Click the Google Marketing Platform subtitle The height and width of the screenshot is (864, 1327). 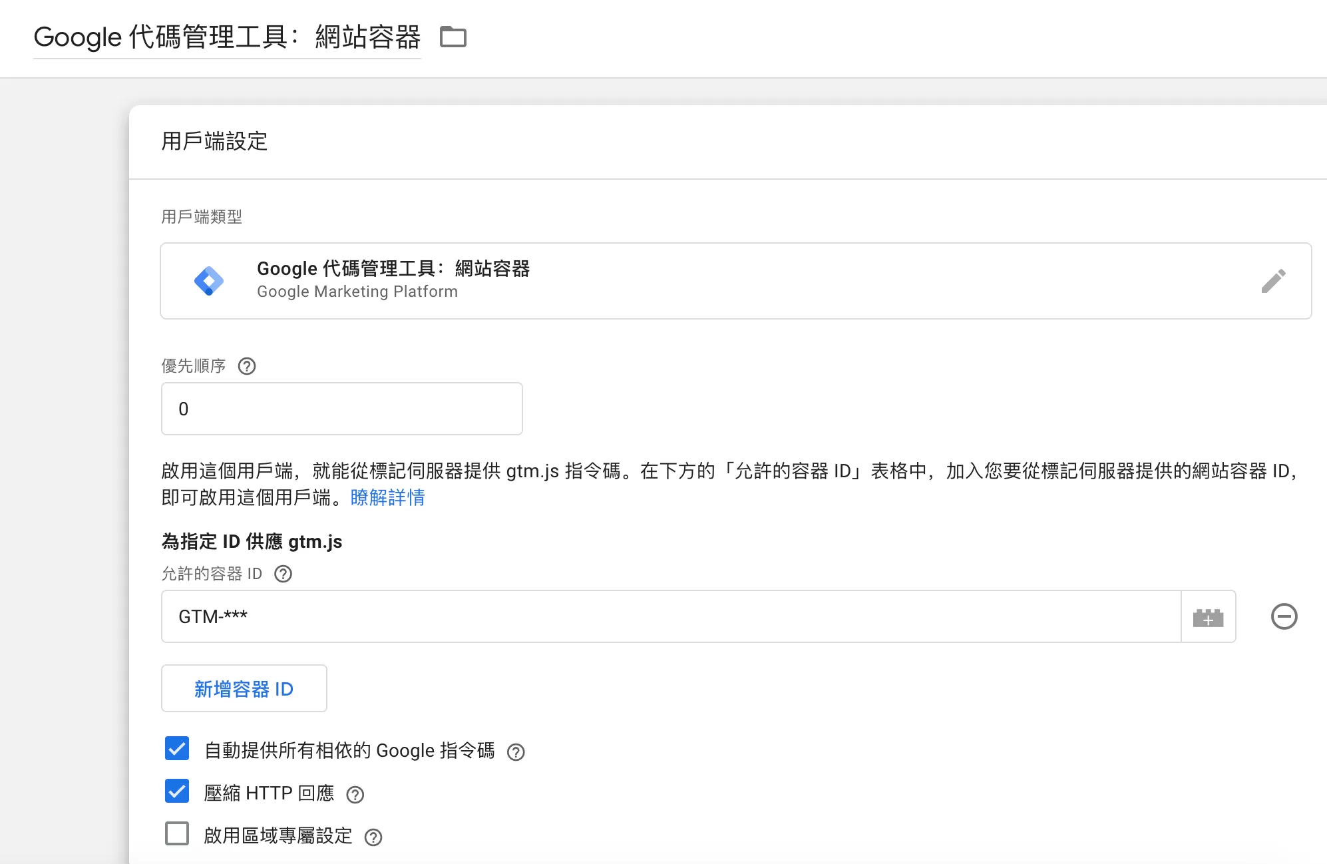point(357,292)
